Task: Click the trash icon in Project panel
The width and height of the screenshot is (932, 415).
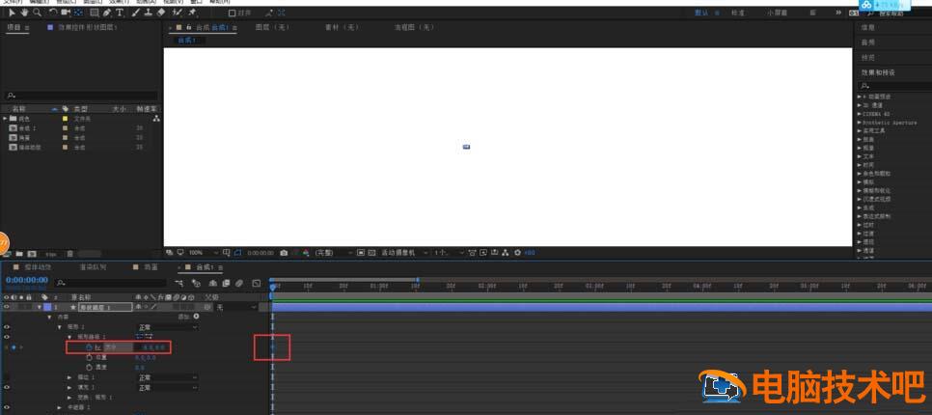Action: 70,254
